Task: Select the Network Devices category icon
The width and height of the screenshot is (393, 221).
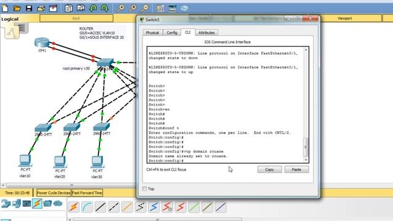Action: (6, 203)
